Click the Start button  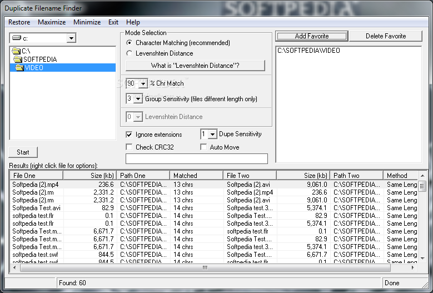click(x=23, y=152)
